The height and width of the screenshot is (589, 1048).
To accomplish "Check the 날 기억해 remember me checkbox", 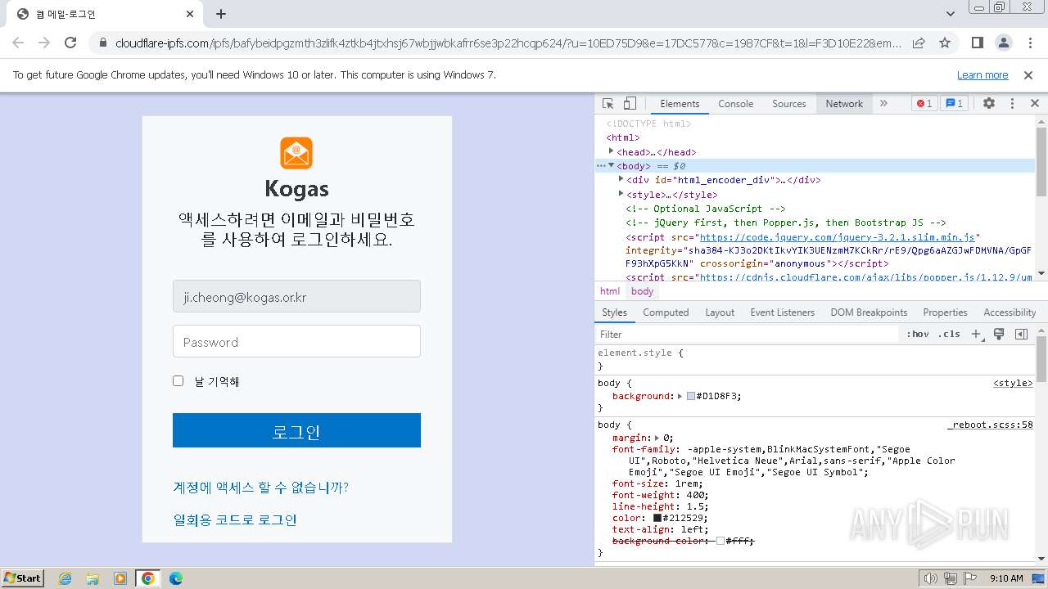I will click(x=178, y=381).
